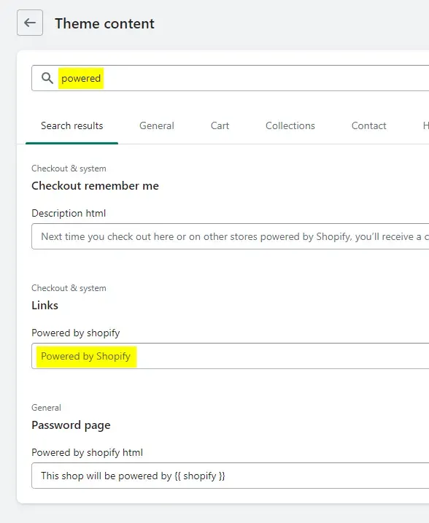Switch to the Cart tab

coord(220,125)
